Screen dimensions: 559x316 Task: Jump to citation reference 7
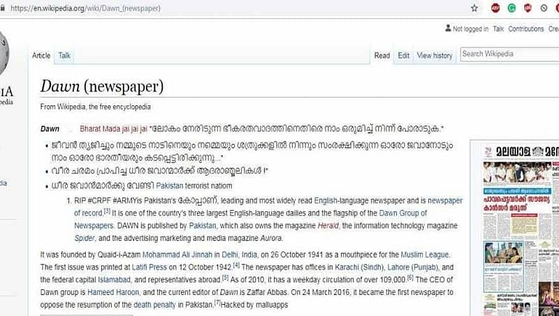pyautogui.click(x=217, y=303)
